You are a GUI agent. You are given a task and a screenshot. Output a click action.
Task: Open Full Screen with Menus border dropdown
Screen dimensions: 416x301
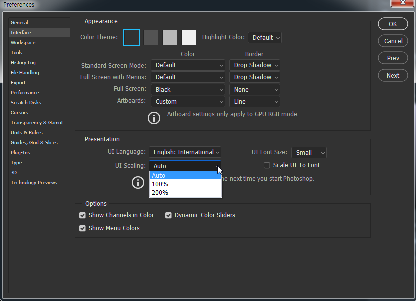(255, 77)
